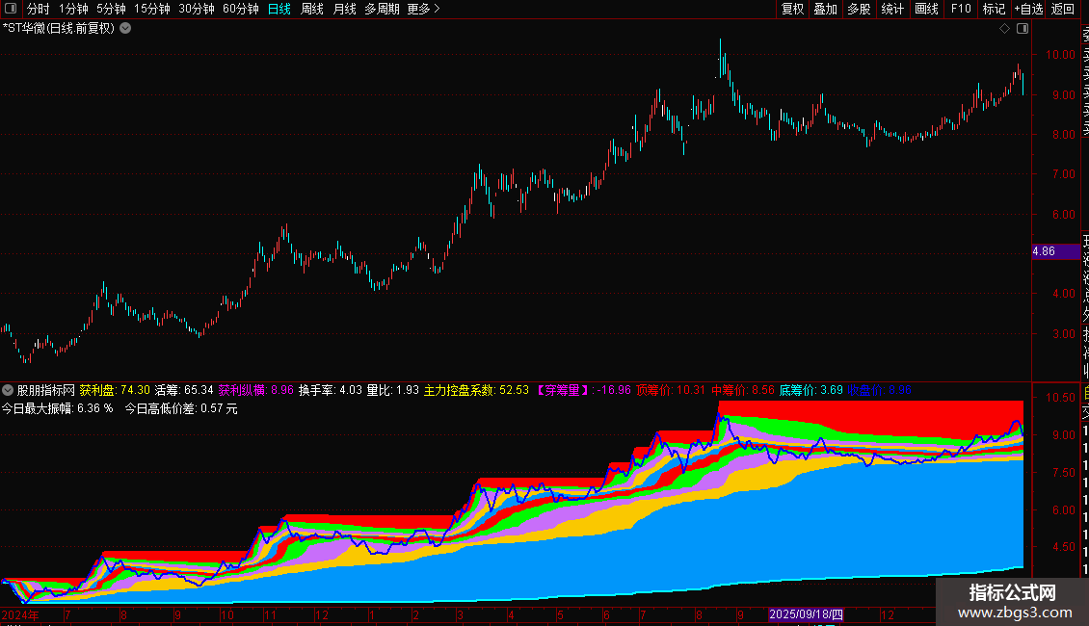Select the 5分钟 period
The image size is (1089, 626).
[x=111, y=9]
